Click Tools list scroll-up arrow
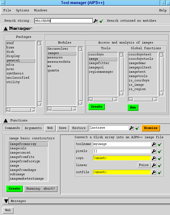The height and width of the screenshot is (215, 170). [x=122, y=55]
